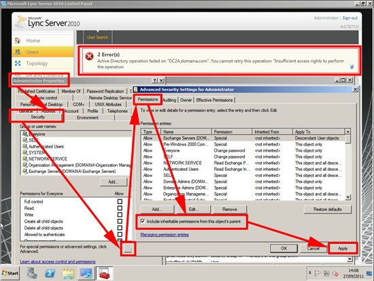Open the Environment tab
Image resolution: width=374 pixels, height=281 pixels.
pyautogui.click(x=88, y=118)
